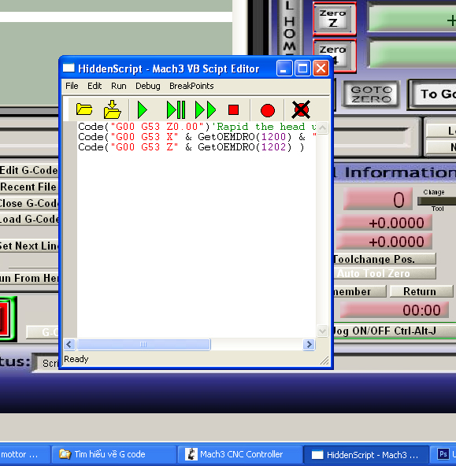The height and width of the screenshot is (466, 456).
Task: Click the Recent File button
Action: (29, 187)
